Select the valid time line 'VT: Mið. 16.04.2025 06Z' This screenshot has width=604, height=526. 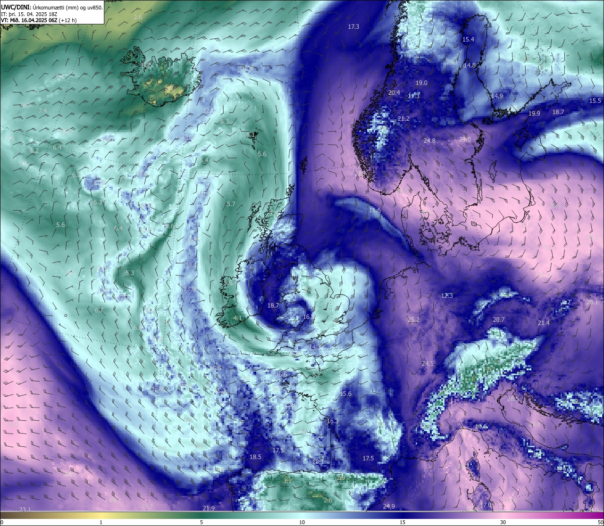coord(30,20)
